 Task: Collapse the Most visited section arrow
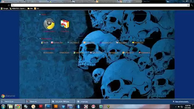[x=40, y=38]
